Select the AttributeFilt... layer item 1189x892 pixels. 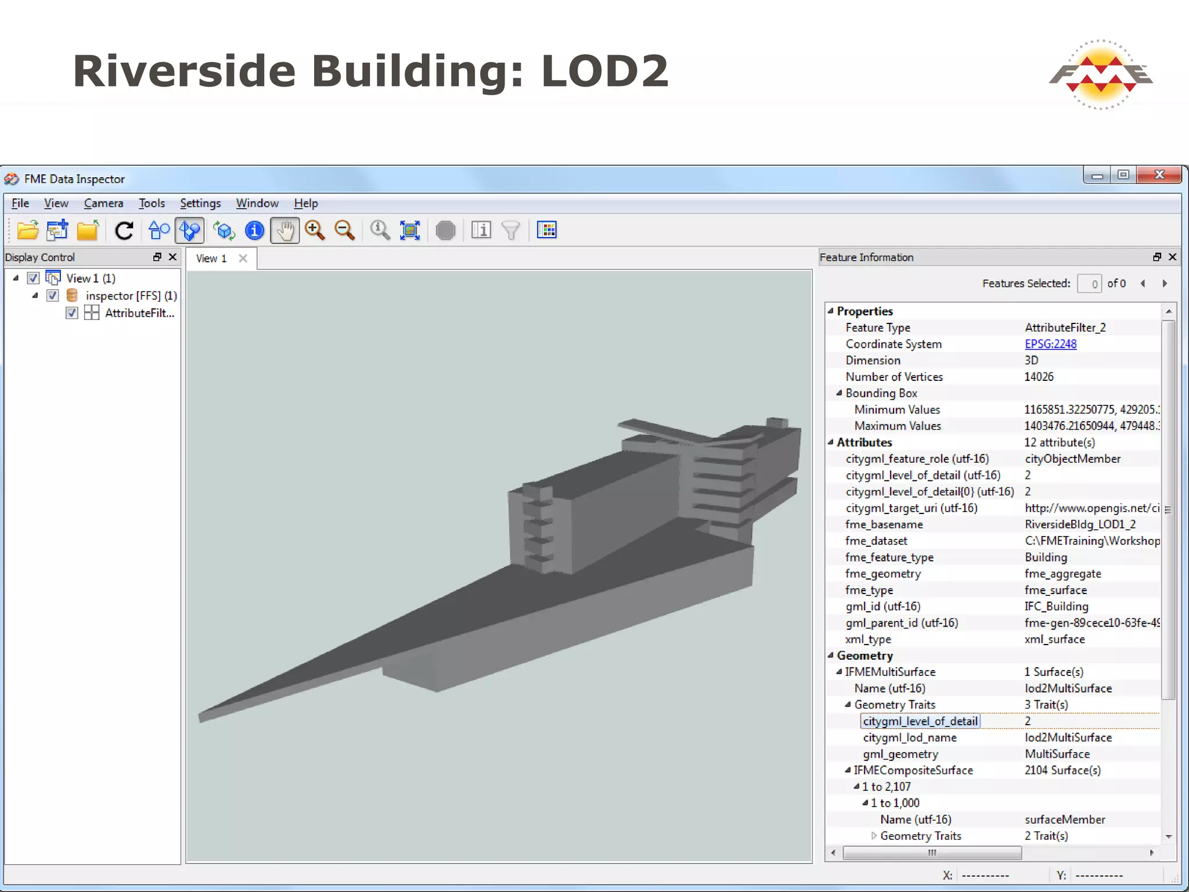(139, 313)
